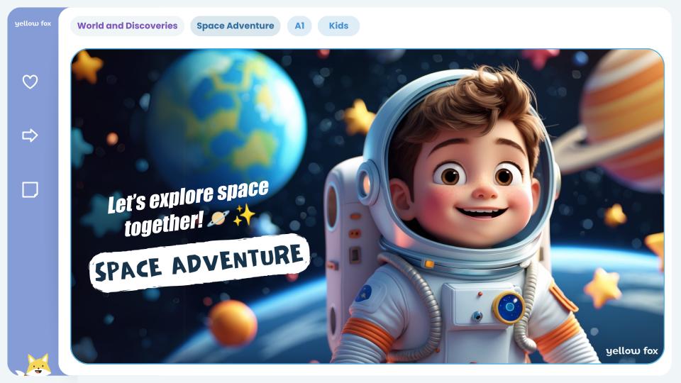Select the Space Adventure tag
The image size is (681, 383).
click(236, 26)
